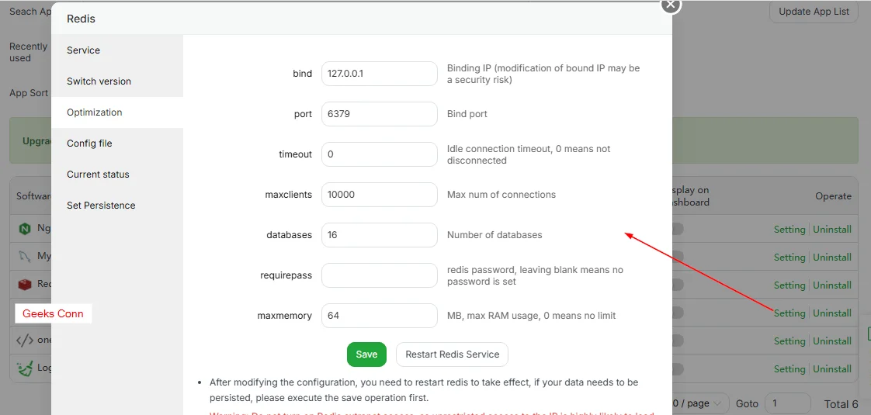The width and height of the screenshot is (871, 415).
Task: Click Update App List button
Action: pos(814,11)
